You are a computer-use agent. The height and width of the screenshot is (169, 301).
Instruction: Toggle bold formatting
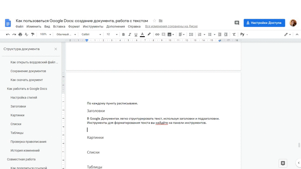pos(124,34)
